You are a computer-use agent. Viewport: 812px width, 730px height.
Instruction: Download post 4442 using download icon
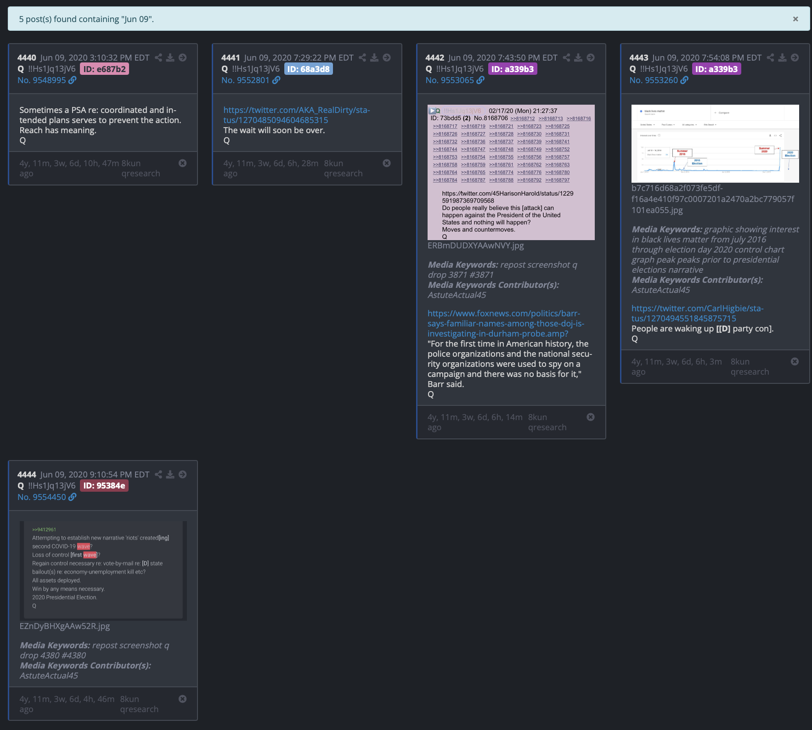tap(578, 57)
